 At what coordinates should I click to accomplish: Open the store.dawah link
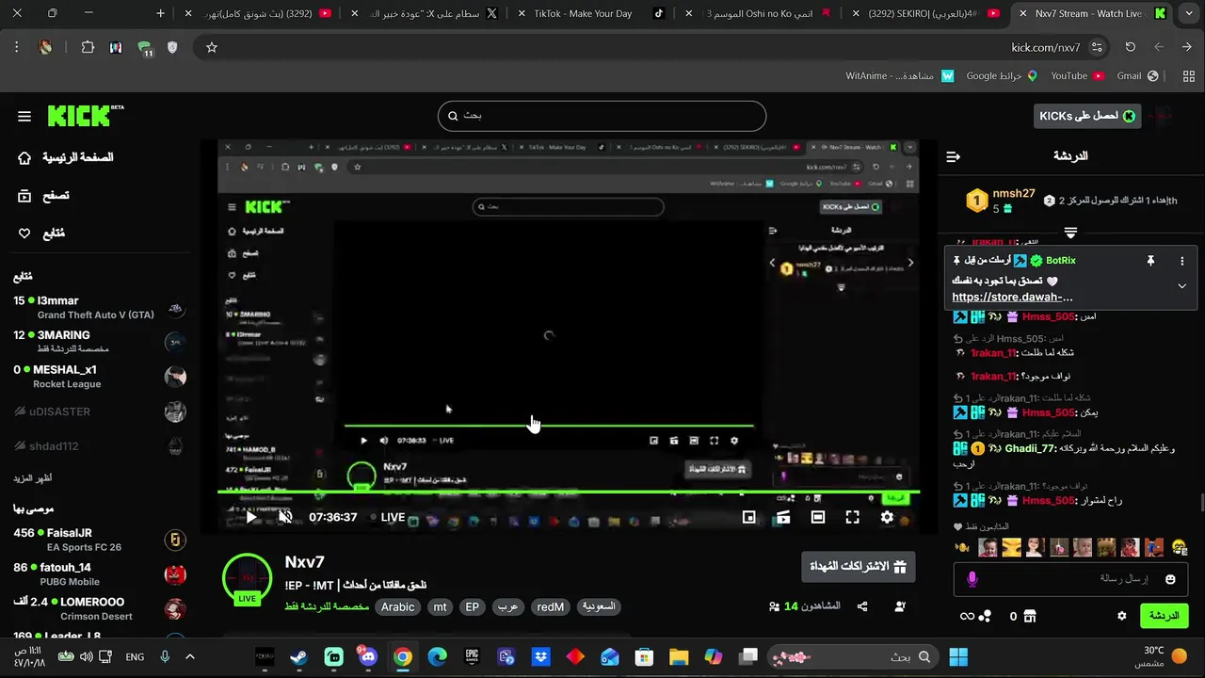[x=1012, y=297]
